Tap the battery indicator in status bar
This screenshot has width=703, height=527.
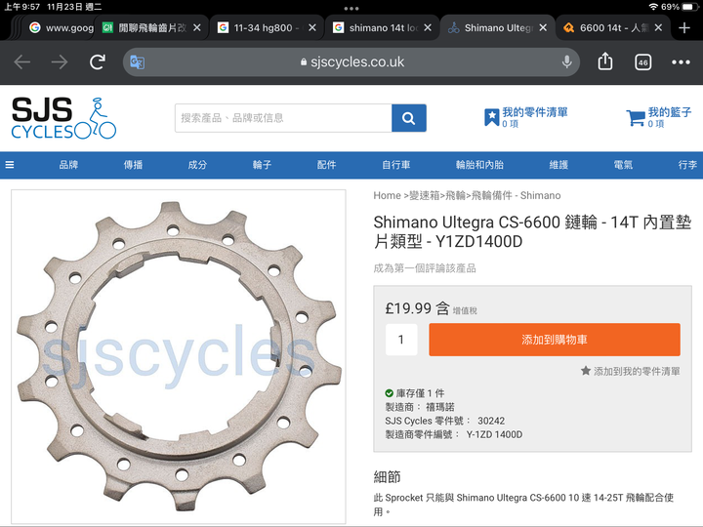[688, 7]
